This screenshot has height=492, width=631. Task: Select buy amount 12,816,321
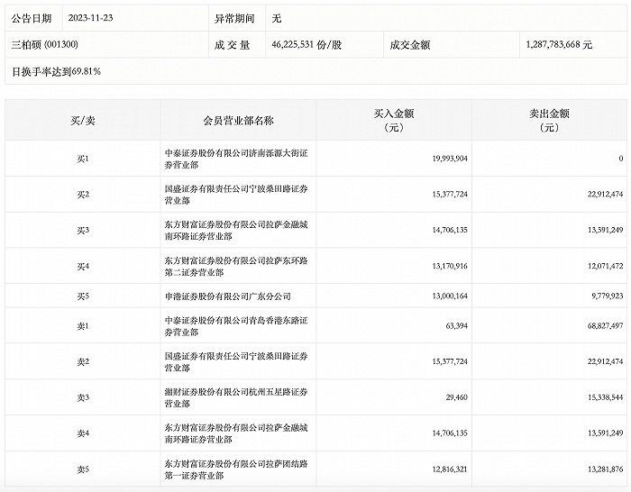tap(450, 469)
